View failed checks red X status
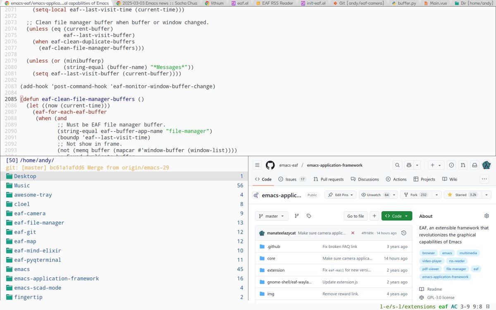Screen dimensions: 496x310 pyautogui.click(x=353, y=233)
